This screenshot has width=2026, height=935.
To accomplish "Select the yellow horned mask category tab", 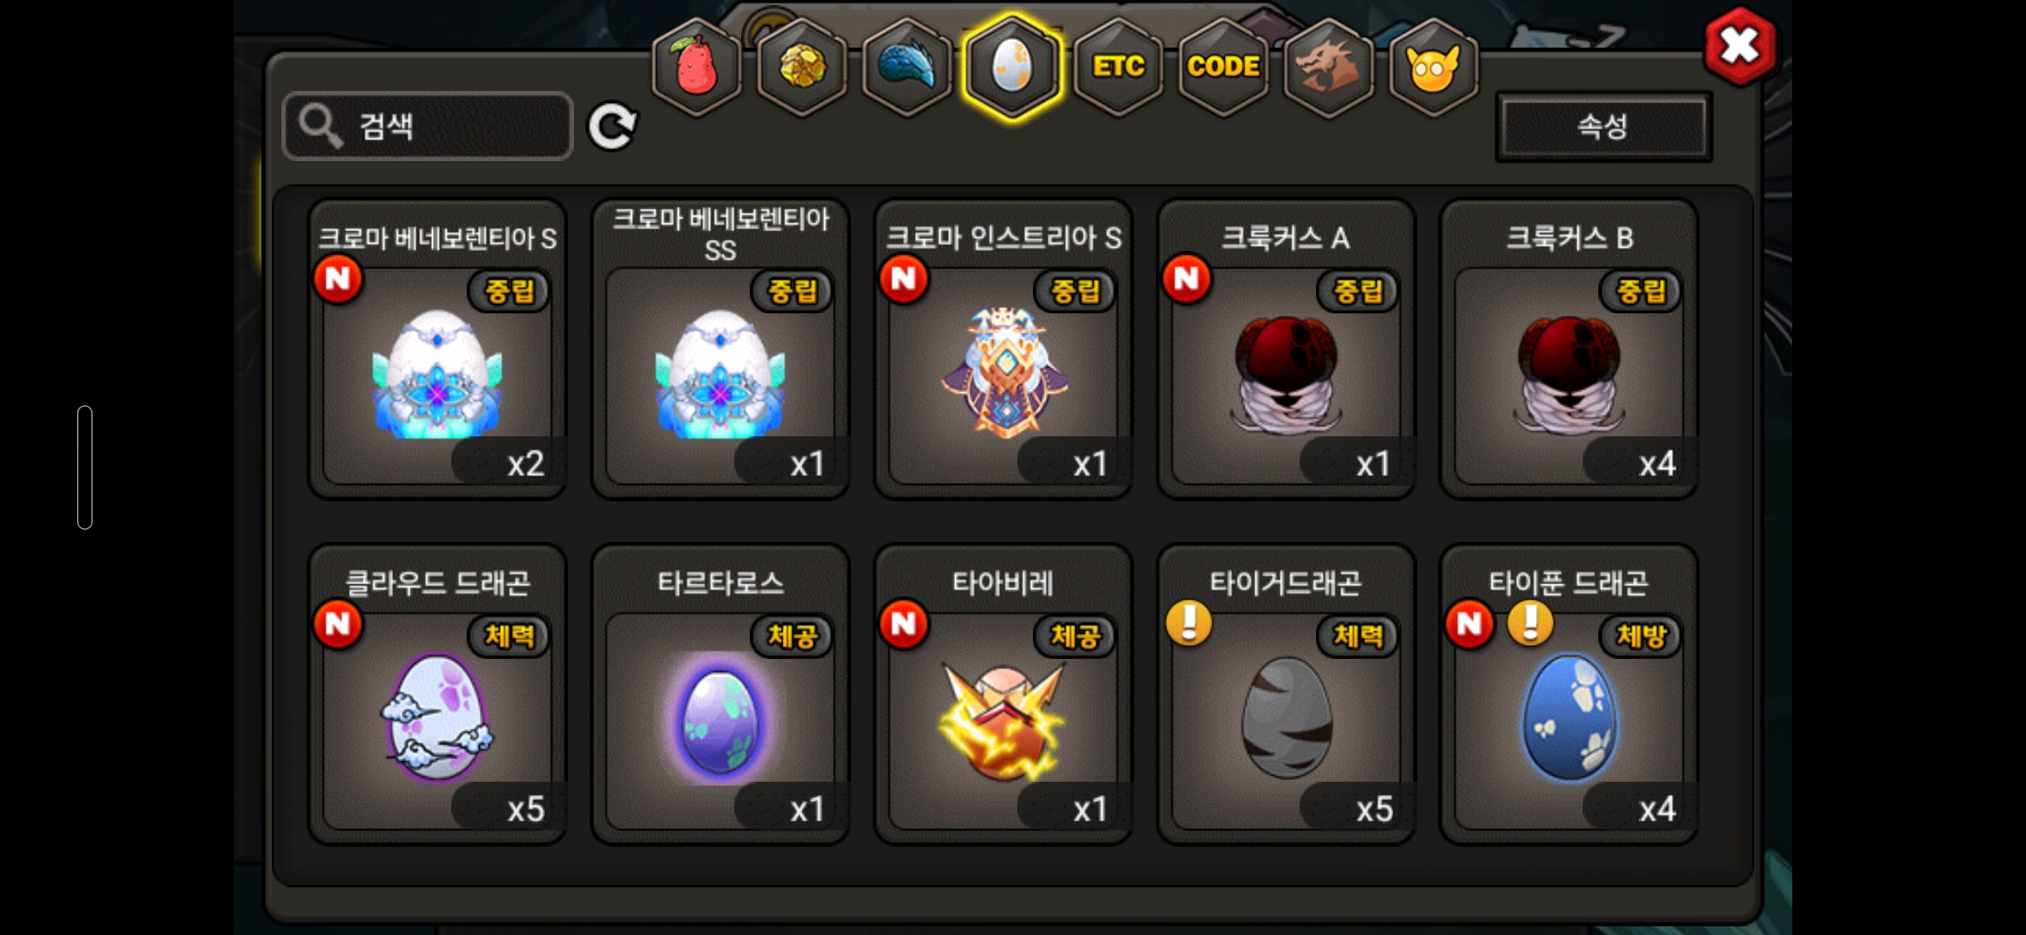I will (1433, 67).
